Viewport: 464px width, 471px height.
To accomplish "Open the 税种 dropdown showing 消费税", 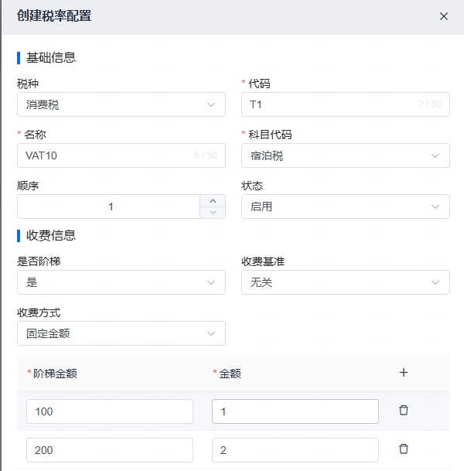I will pyautogui.click(x=121, y=104).
